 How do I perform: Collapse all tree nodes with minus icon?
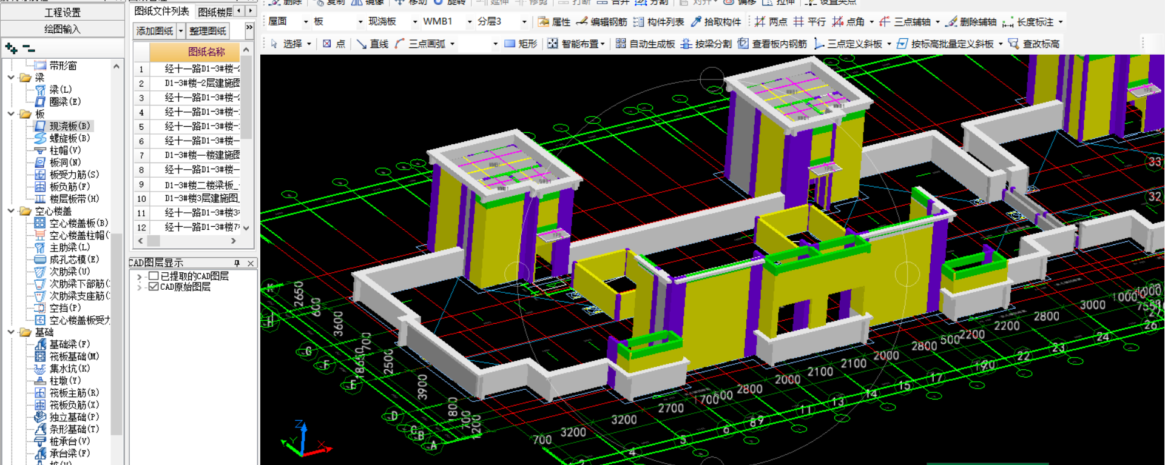click(28, 48)
